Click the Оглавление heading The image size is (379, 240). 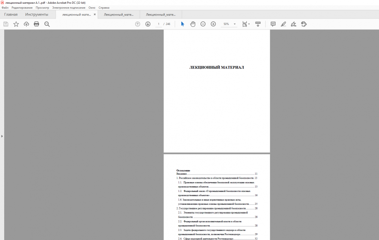[183, 170]
